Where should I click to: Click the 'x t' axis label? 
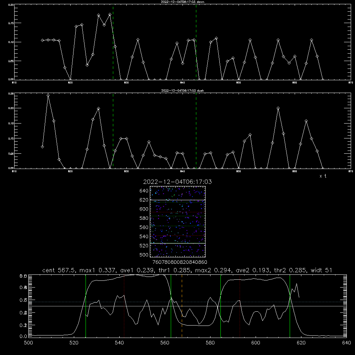tap(323, 176)
